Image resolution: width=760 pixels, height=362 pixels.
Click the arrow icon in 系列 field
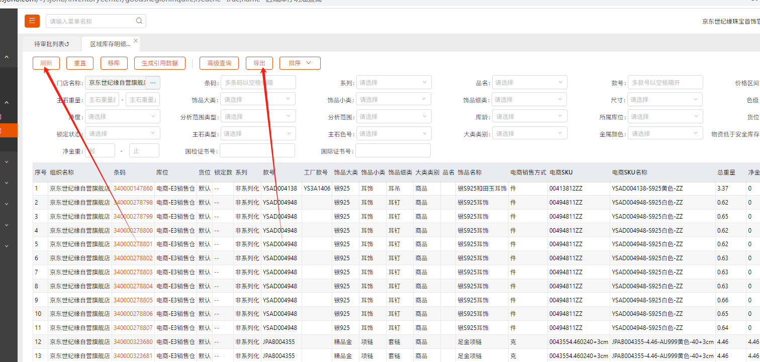425,82
